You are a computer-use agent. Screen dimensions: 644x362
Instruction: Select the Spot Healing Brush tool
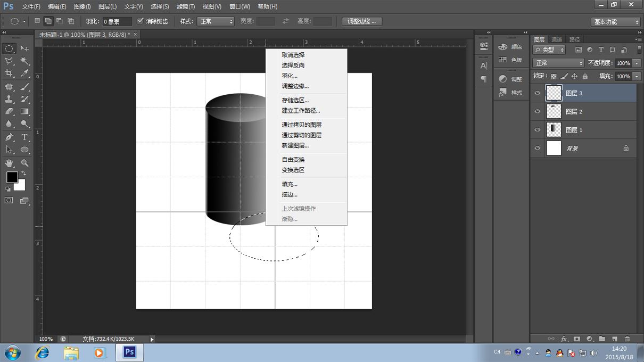pyautogui.click(x=9, y=87)
